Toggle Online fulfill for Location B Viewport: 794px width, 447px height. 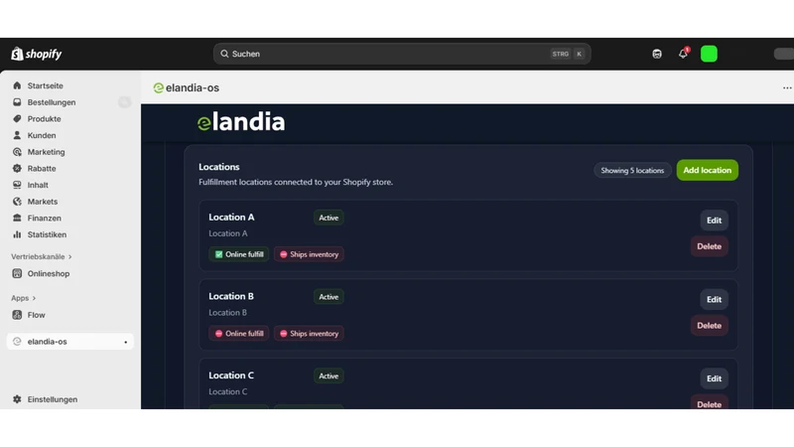[x=239, y=334]
